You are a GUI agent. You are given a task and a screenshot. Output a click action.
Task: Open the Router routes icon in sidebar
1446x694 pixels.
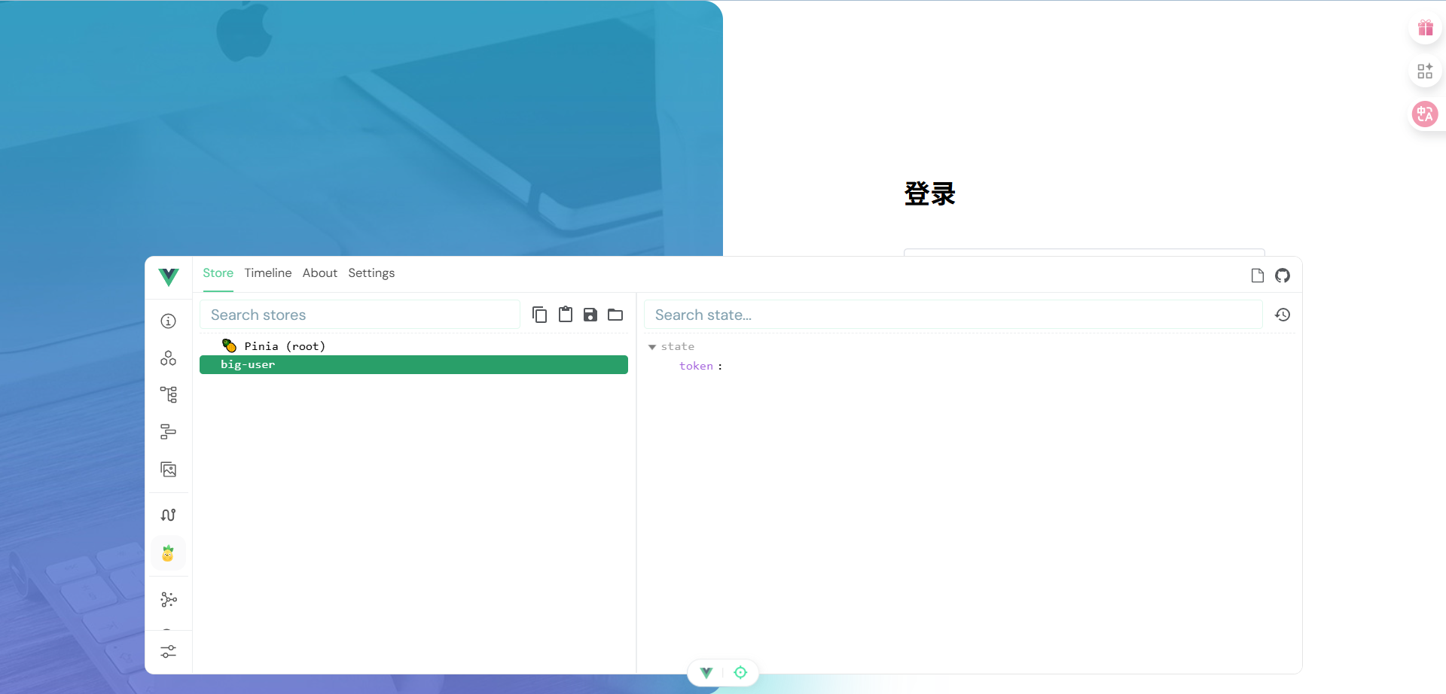point(169,515)
